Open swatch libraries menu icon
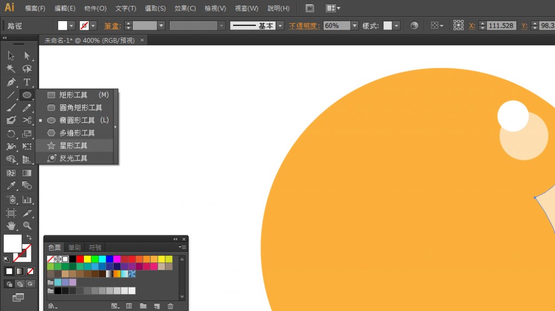 point(53,306)
